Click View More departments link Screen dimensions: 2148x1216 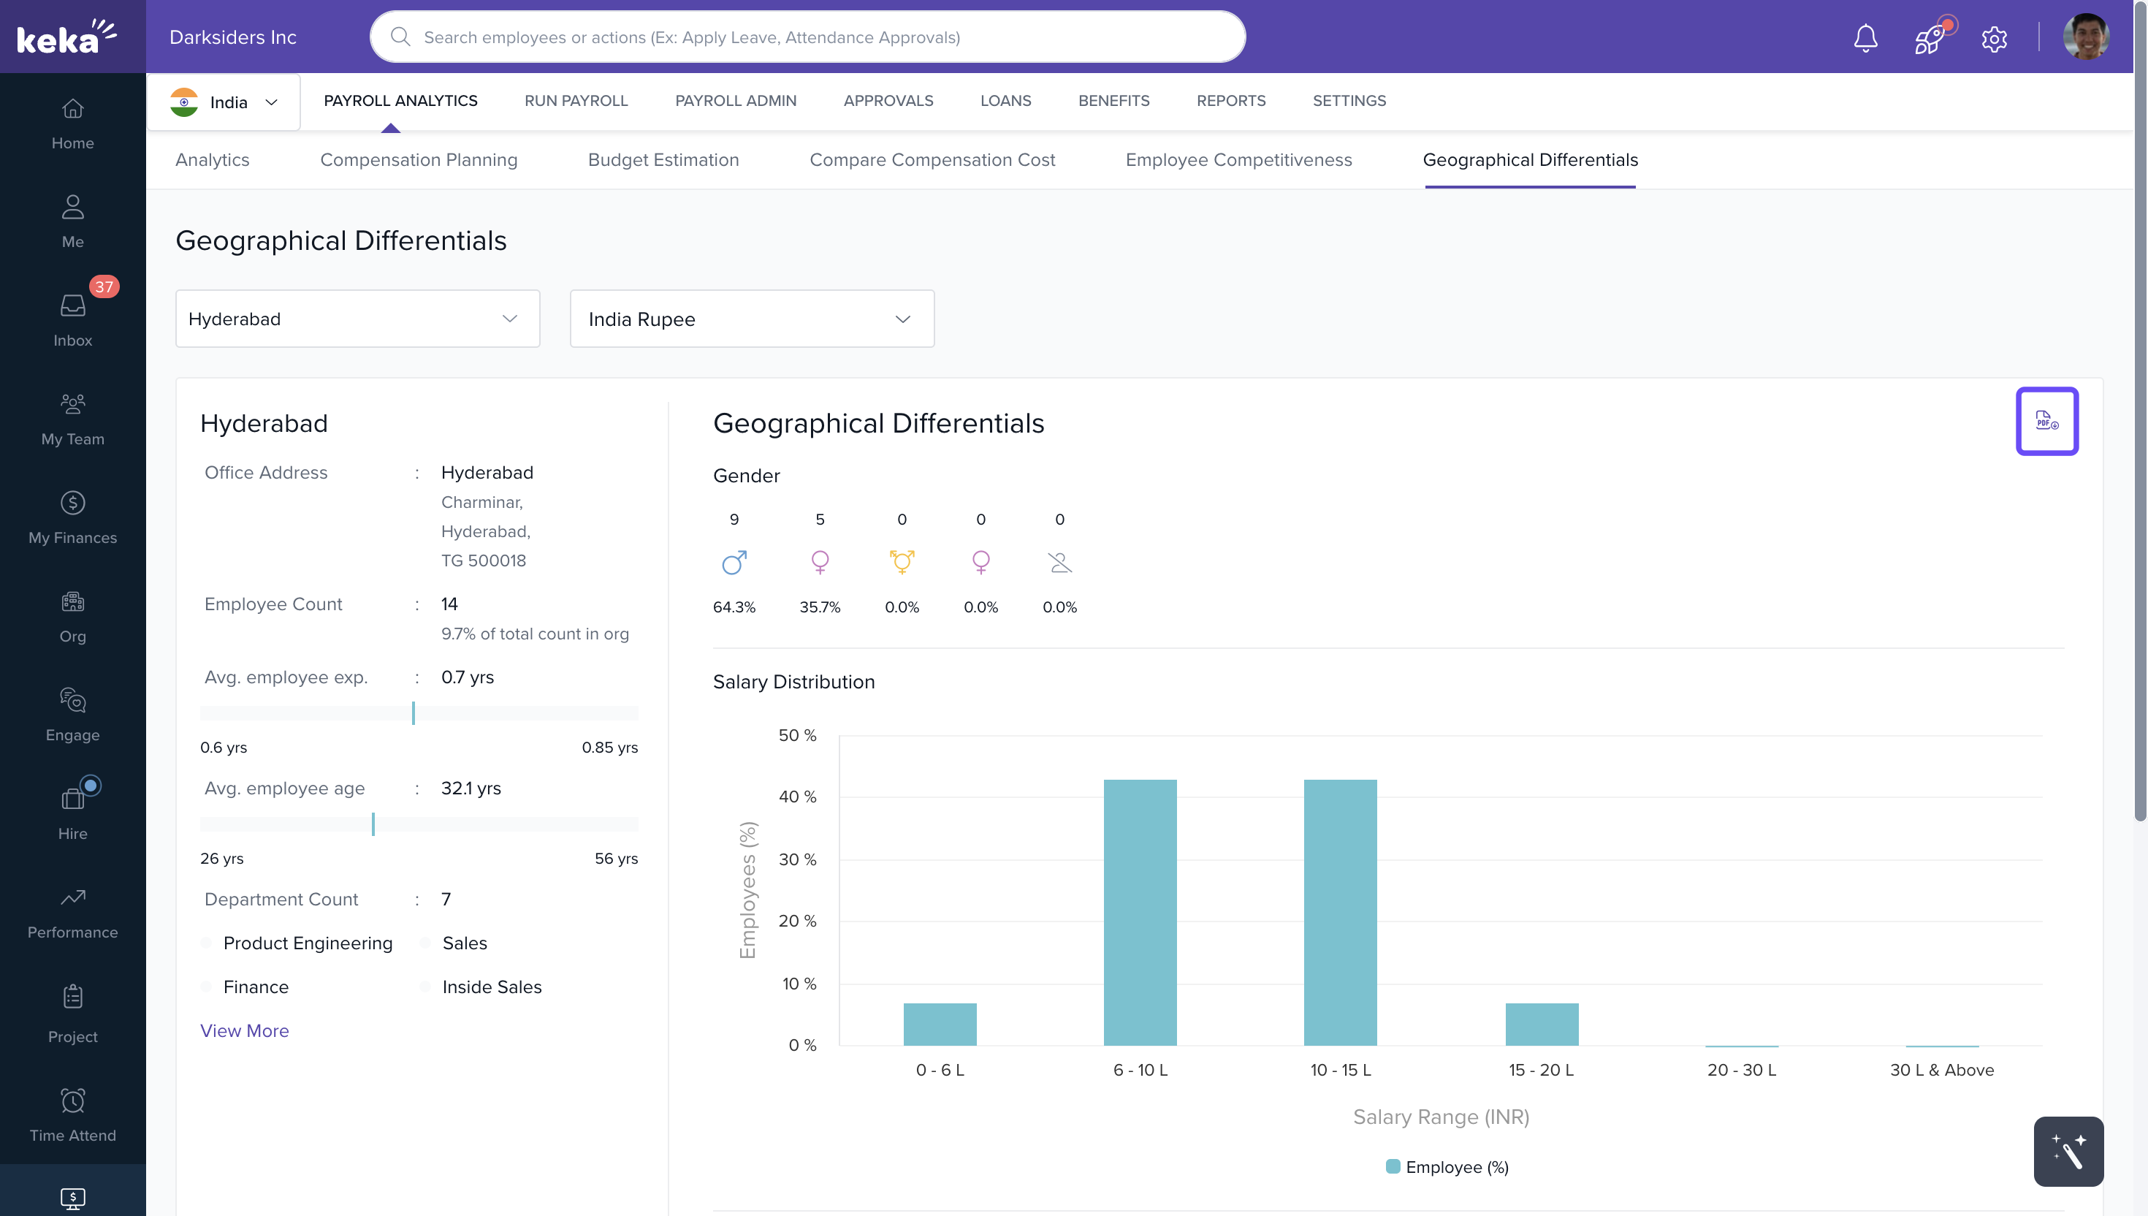point(244,1030)
